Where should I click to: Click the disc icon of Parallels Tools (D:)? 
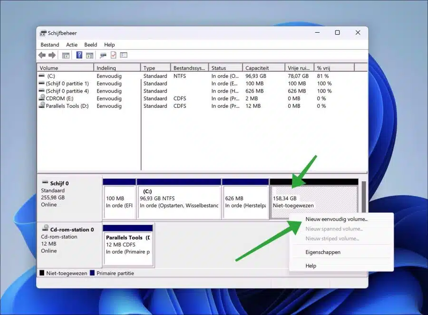(x=42, y=105)
